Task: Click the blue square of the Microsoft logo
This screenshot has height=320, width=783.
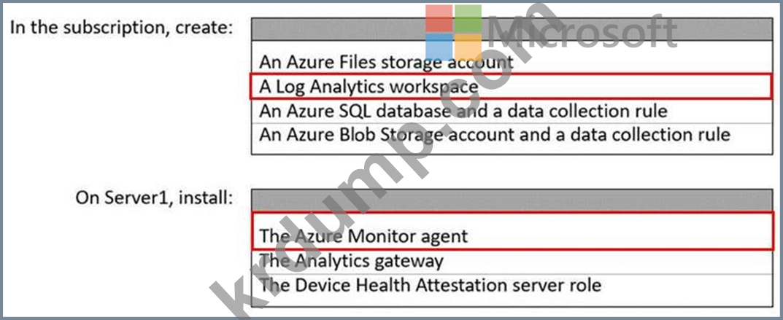Action: 439,47
